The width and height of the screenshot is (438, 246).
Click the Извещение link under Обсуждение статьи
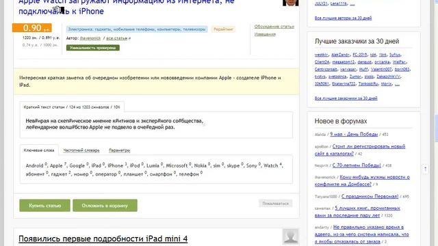(x=265, y=34)
